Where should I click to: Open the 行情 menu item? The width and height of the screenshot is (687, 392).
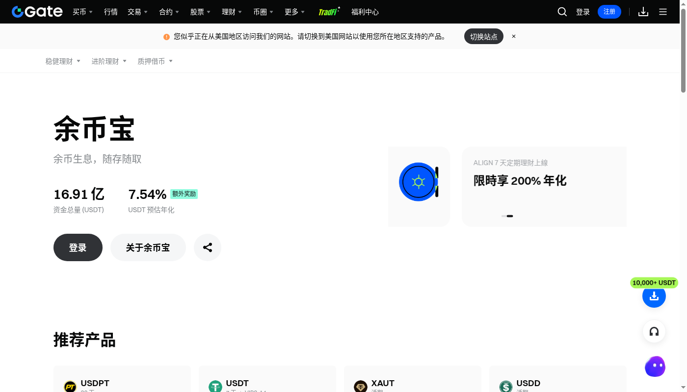coord(111,12)
